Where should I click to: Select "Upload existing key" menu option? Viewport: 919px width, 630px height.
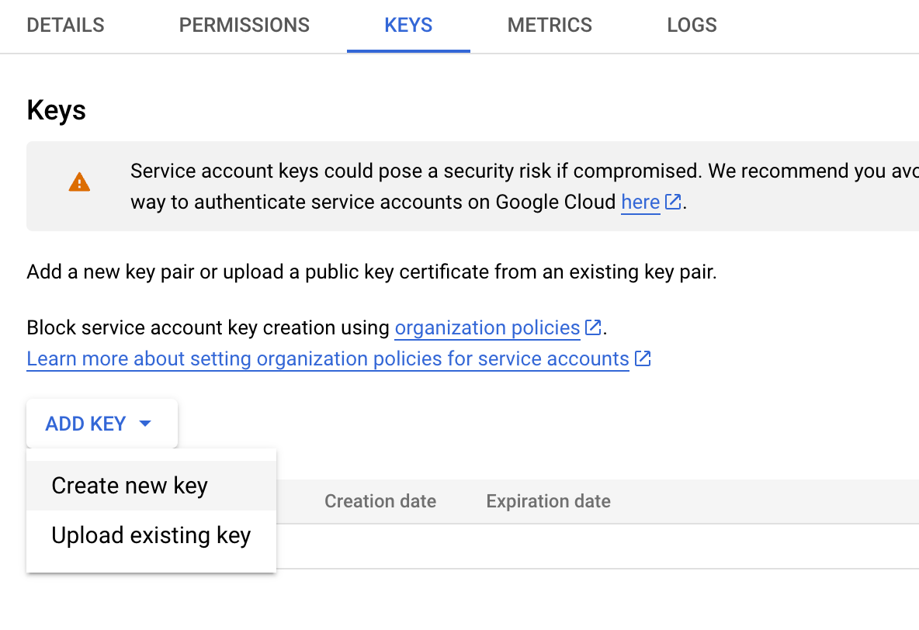151,535
